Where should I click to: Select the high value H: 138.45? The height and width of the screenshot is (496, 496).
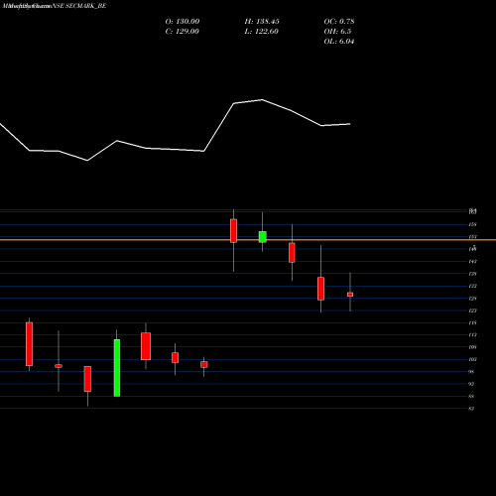point(262,22)
